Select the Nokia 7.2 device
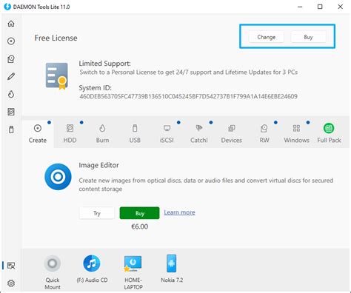The height and width of the screenshot is (293, 351). [172, 269]
